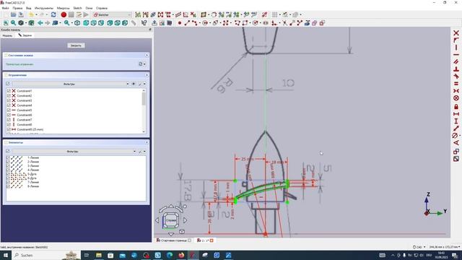Select the sketcher line tool
The width and height of the screenshot is (462, 260).
pyautogui.click(x=187, y=22)
